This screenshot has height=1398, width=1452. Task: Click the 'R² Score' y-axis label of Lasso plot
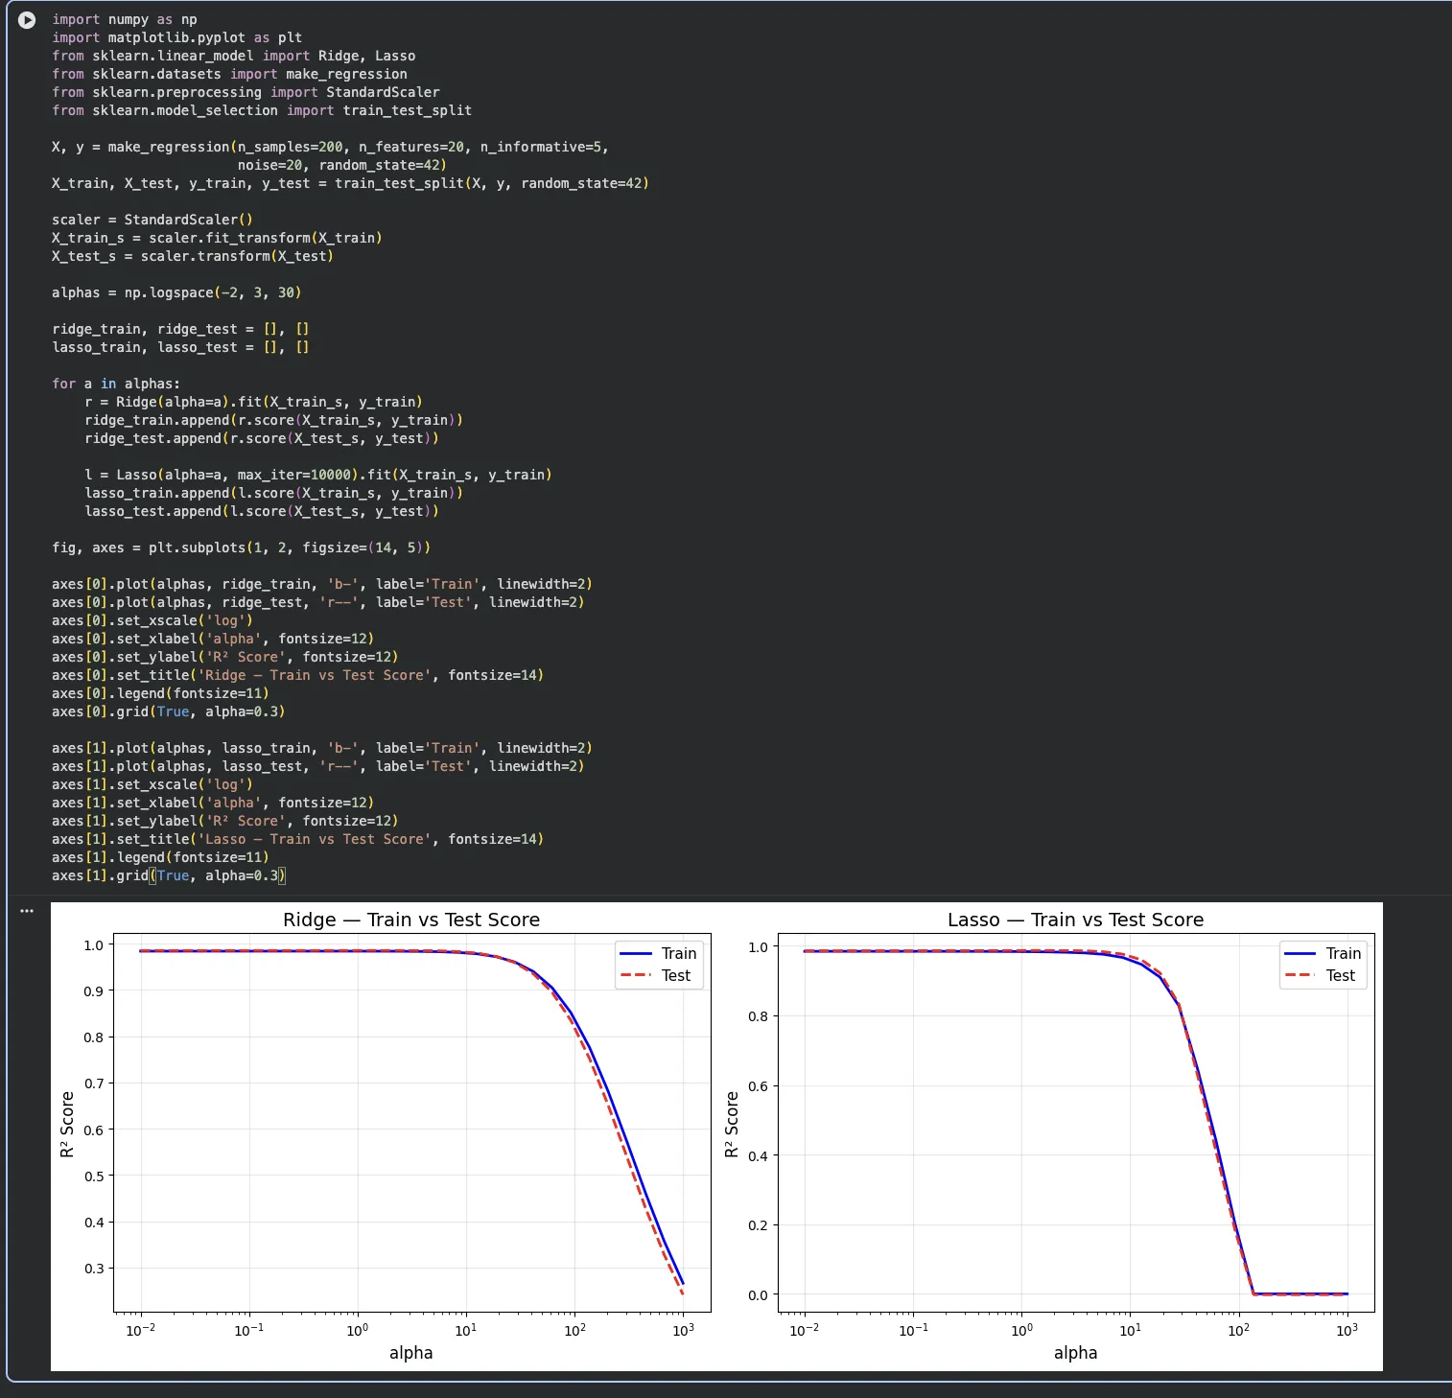732,1124
